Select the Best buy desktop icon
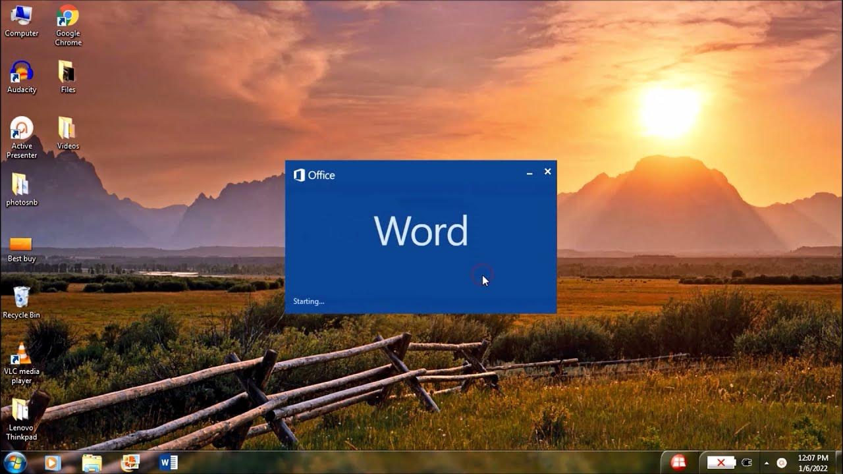 (22, 250)
